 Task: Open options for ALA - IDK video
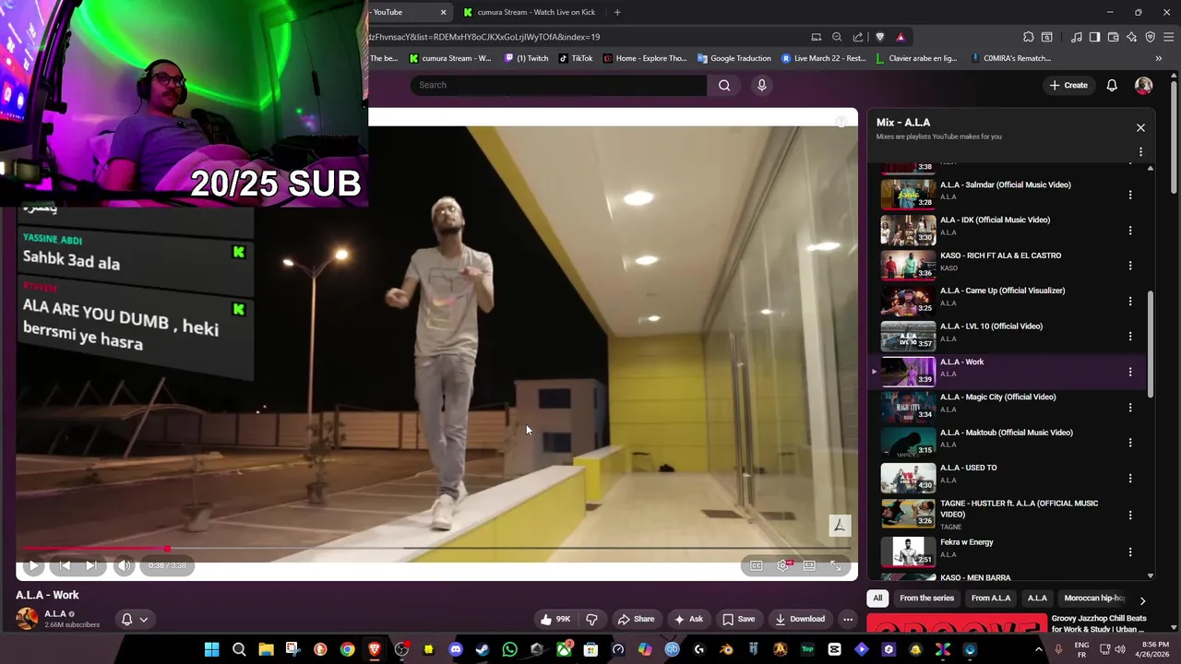point(1130,230)
